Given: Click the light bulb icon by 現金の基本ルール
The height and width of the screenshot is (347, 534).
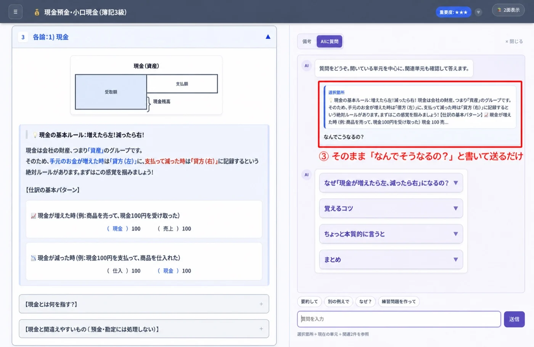Looking at the screenshot, I should [35, 135].
